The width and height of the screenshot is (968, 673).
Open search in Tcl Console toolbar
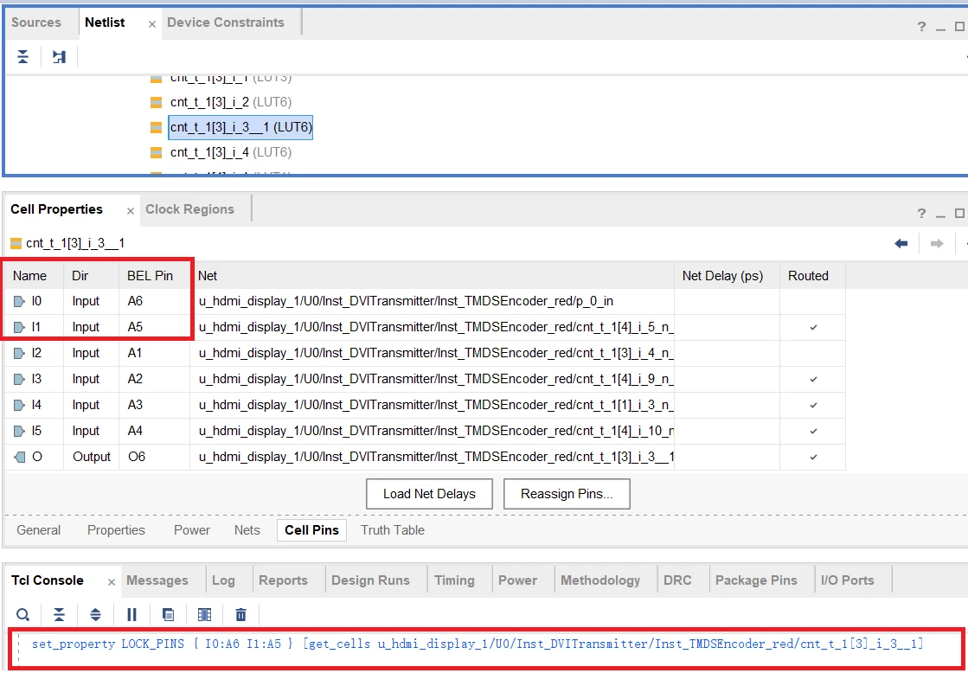point(22,614)
